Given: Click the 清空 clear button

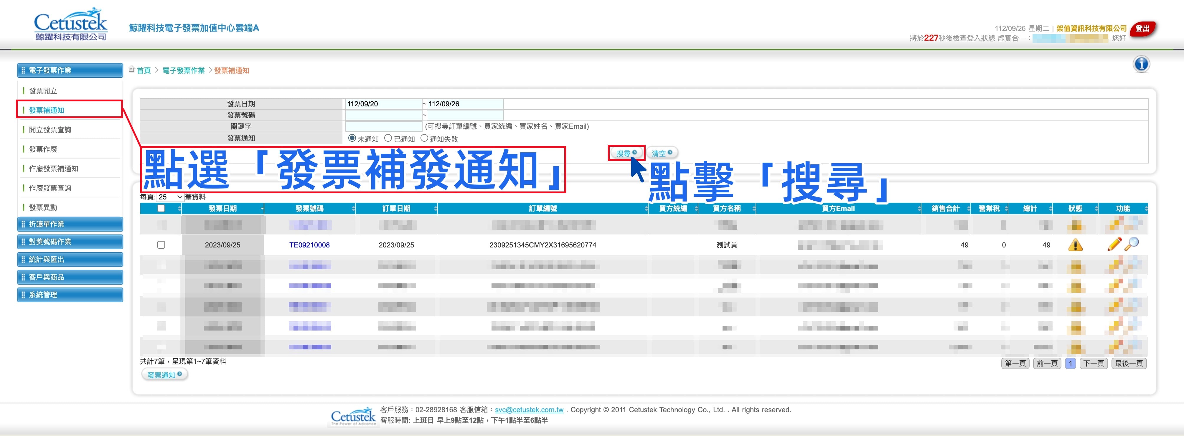Looking at the screenshot, I should click(x=662, y=153).
